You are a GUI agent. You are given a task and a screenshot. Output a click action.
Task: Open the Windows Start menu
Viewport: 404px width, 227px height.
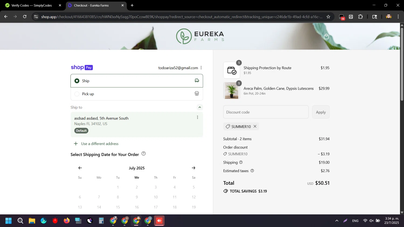[9, 221]
